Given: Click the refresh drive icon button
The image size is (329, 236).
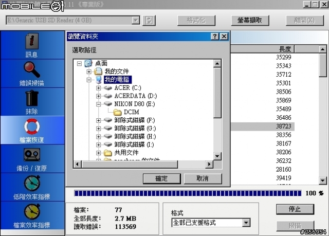Looking at the screenshot, I should coord(149,21).
